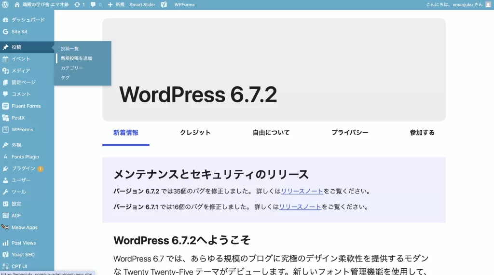Click the メディア icon in sidebar
Image resolution: width=494 pixels, height=275 pixels.
click(5, 70)
